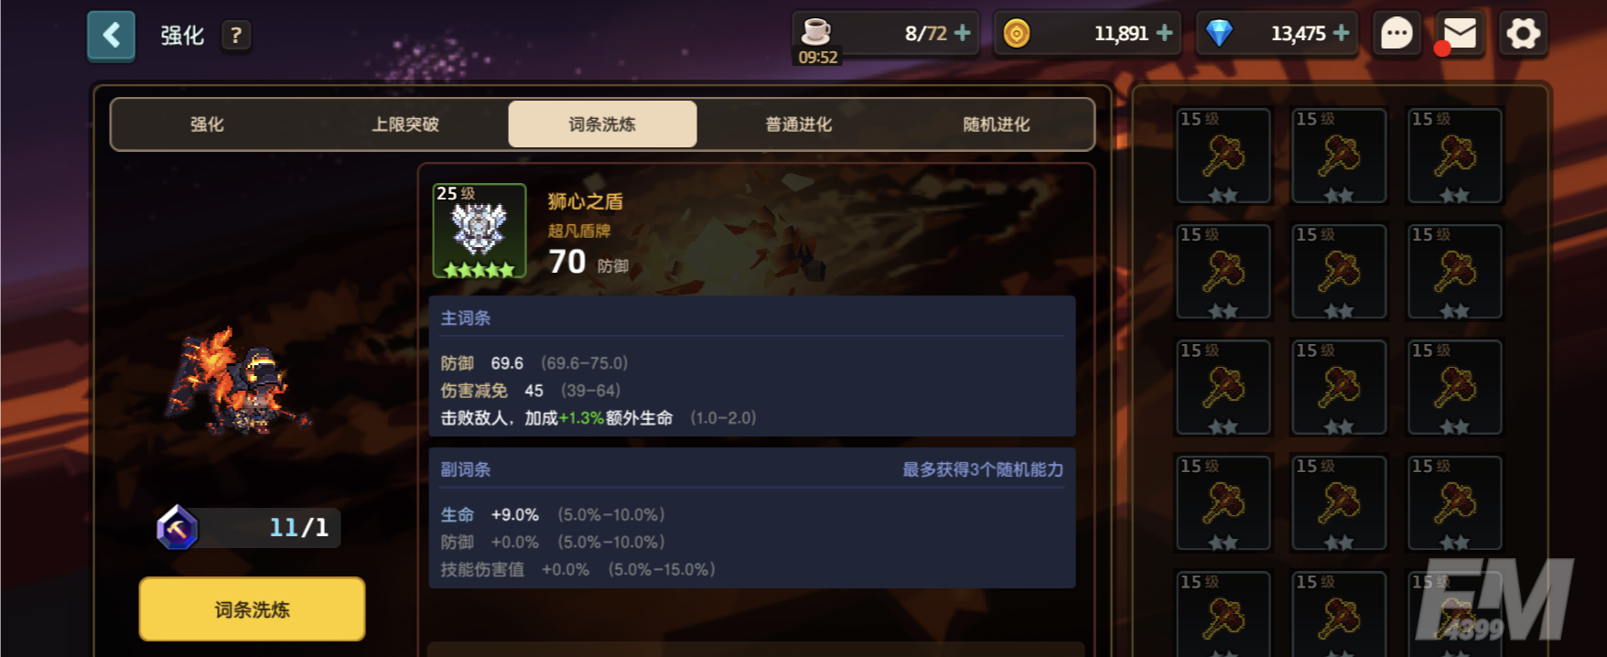Open the mail envelope icon
The width and height of the screenshot is (1607, 657).
pos(1460,35)
